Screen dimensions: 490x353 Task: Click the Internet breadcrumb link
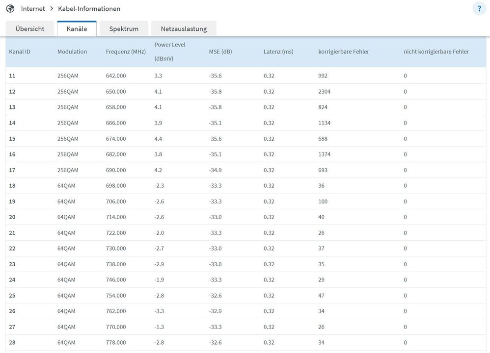(33, 9)
